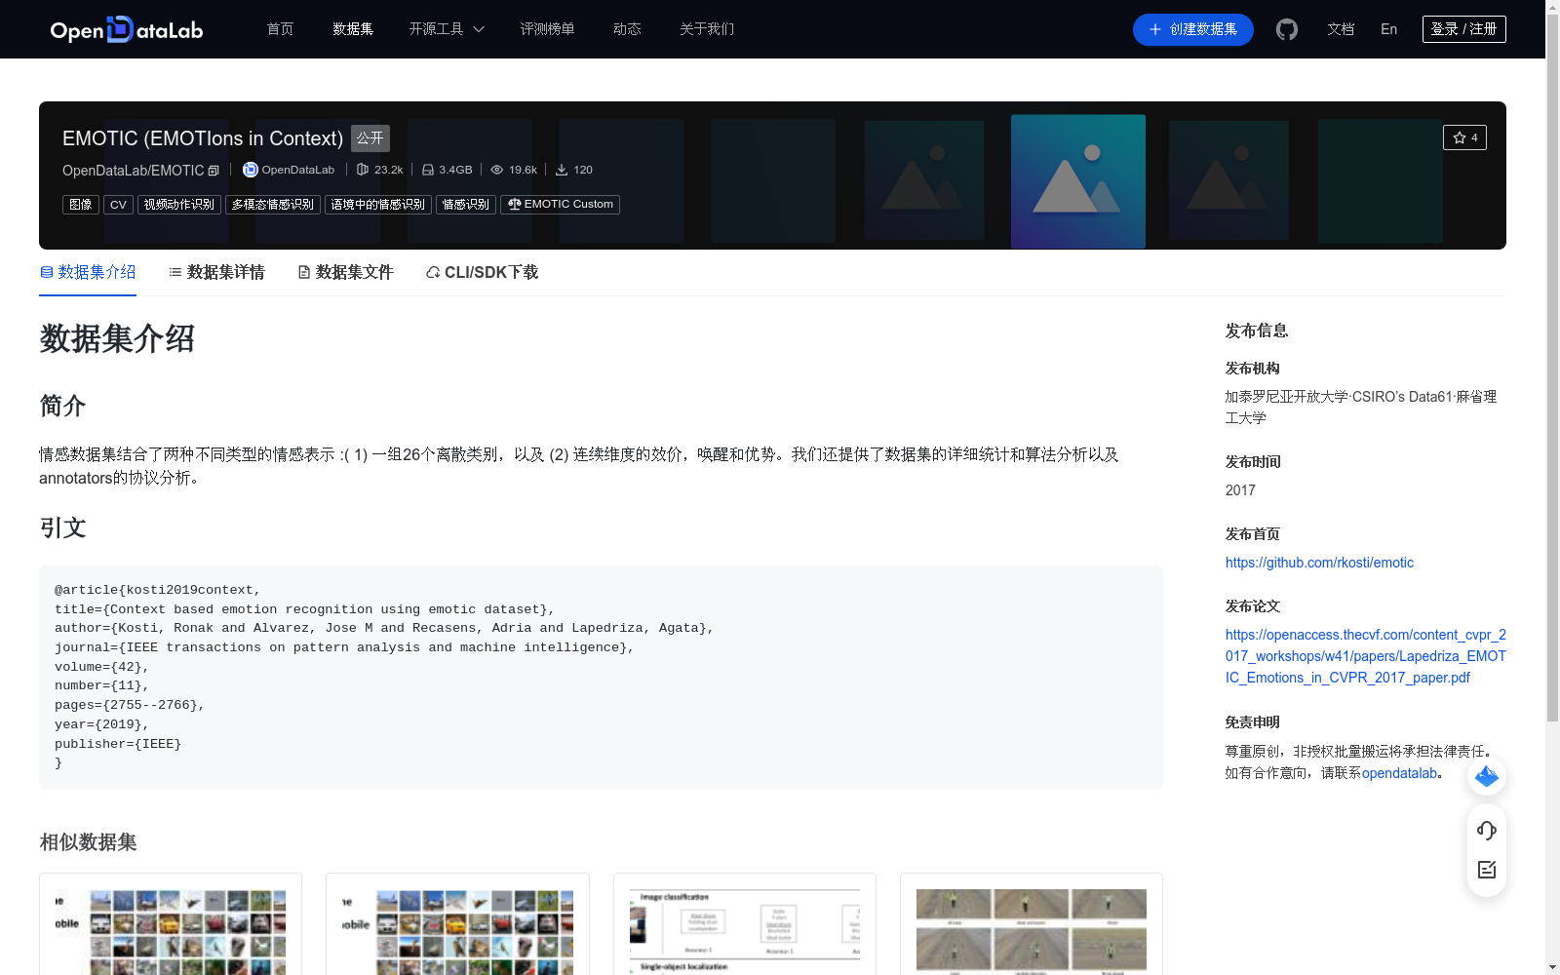Image resolution: width=1560 pixels, height=975 pixels.
Task: Open the openaccess.thecvf.com paper link
Action: (1366, 656)
